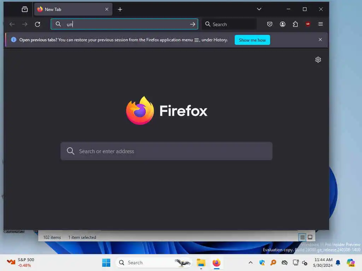This screenshot has height=271, width=362.
Task: Open the network display tray icon
Action: 296,263
